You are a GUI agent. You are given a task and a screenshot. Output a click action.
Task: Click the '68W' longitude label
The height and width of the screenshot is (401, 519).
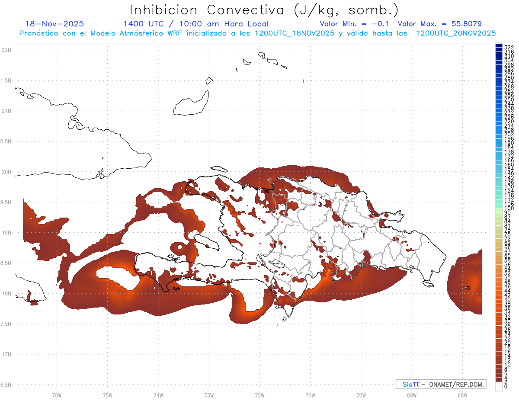(x=462, y=395)
